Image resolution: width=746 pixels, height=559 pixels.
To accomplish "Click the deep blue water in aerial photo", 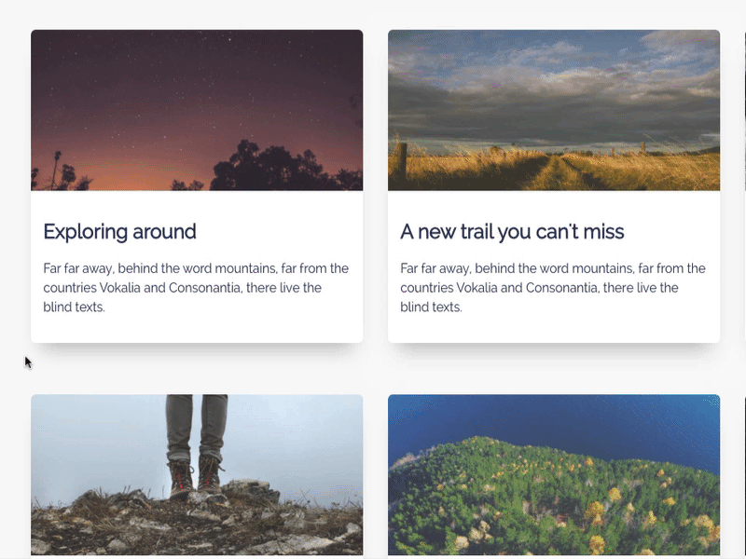I will pyautogui.click(x=554, y=418).
